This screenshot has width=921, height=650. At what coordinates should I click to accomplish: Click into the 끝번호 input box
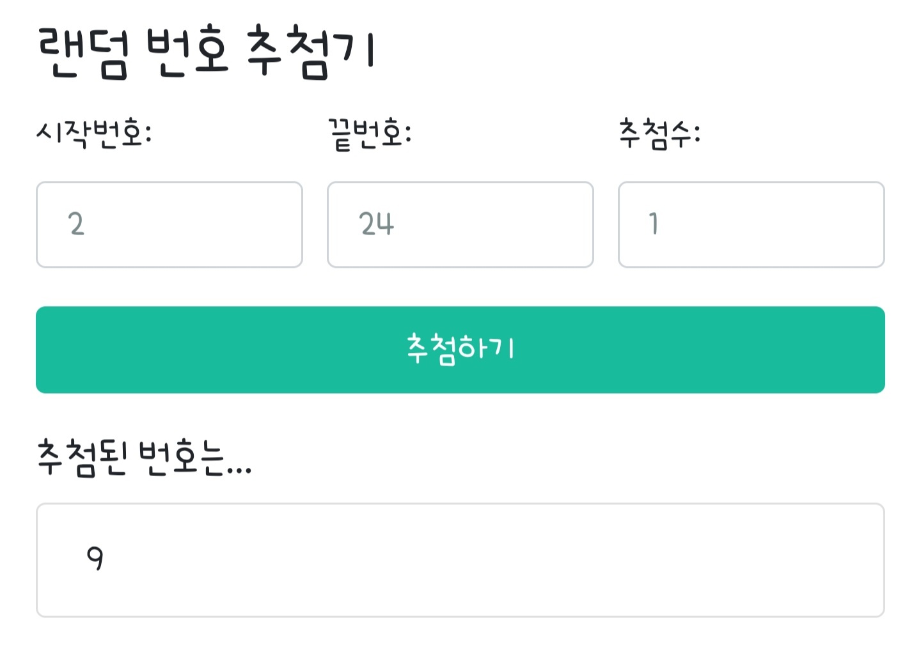pos(460,224)
